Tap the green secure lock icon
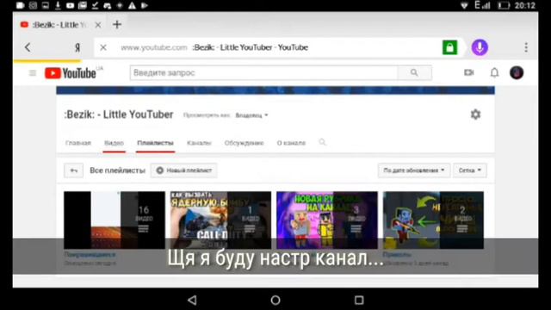Screen dimensions: 551x310 (x=449, y=47)
